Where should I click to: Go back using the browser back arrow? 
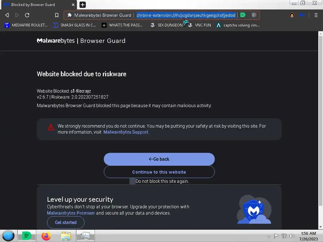coord(7,15)
